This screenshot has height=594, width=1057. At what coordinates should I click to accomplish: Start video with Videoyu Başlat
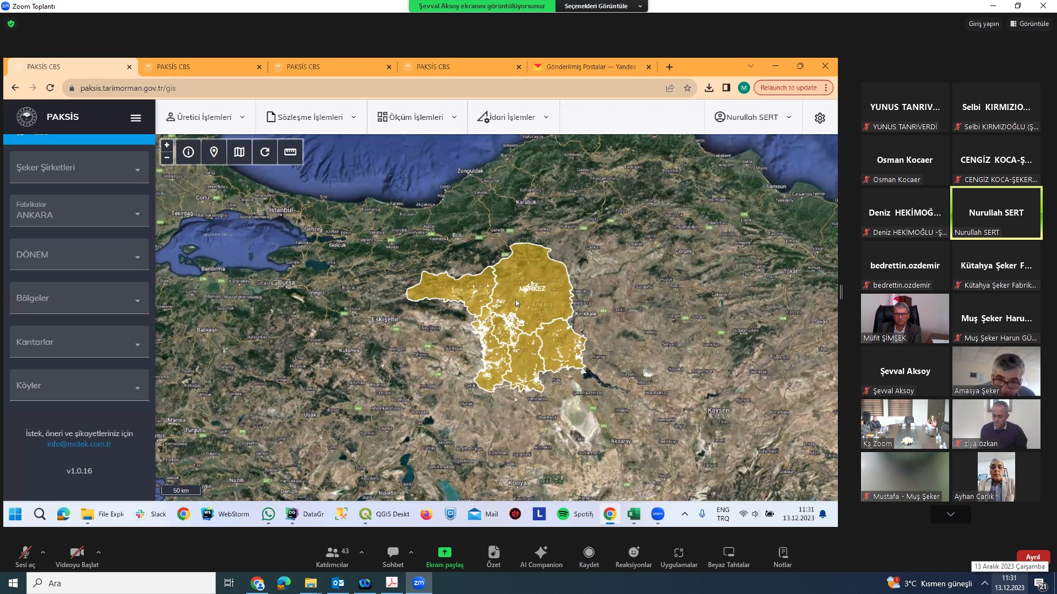pyautogui.click(x=77, y=556)
